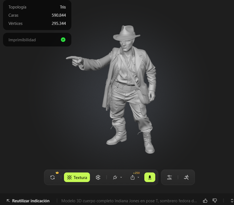Click the arrow icon beside Reutilizar indicación
Screen dimensions: 234x205
[8, 201]
